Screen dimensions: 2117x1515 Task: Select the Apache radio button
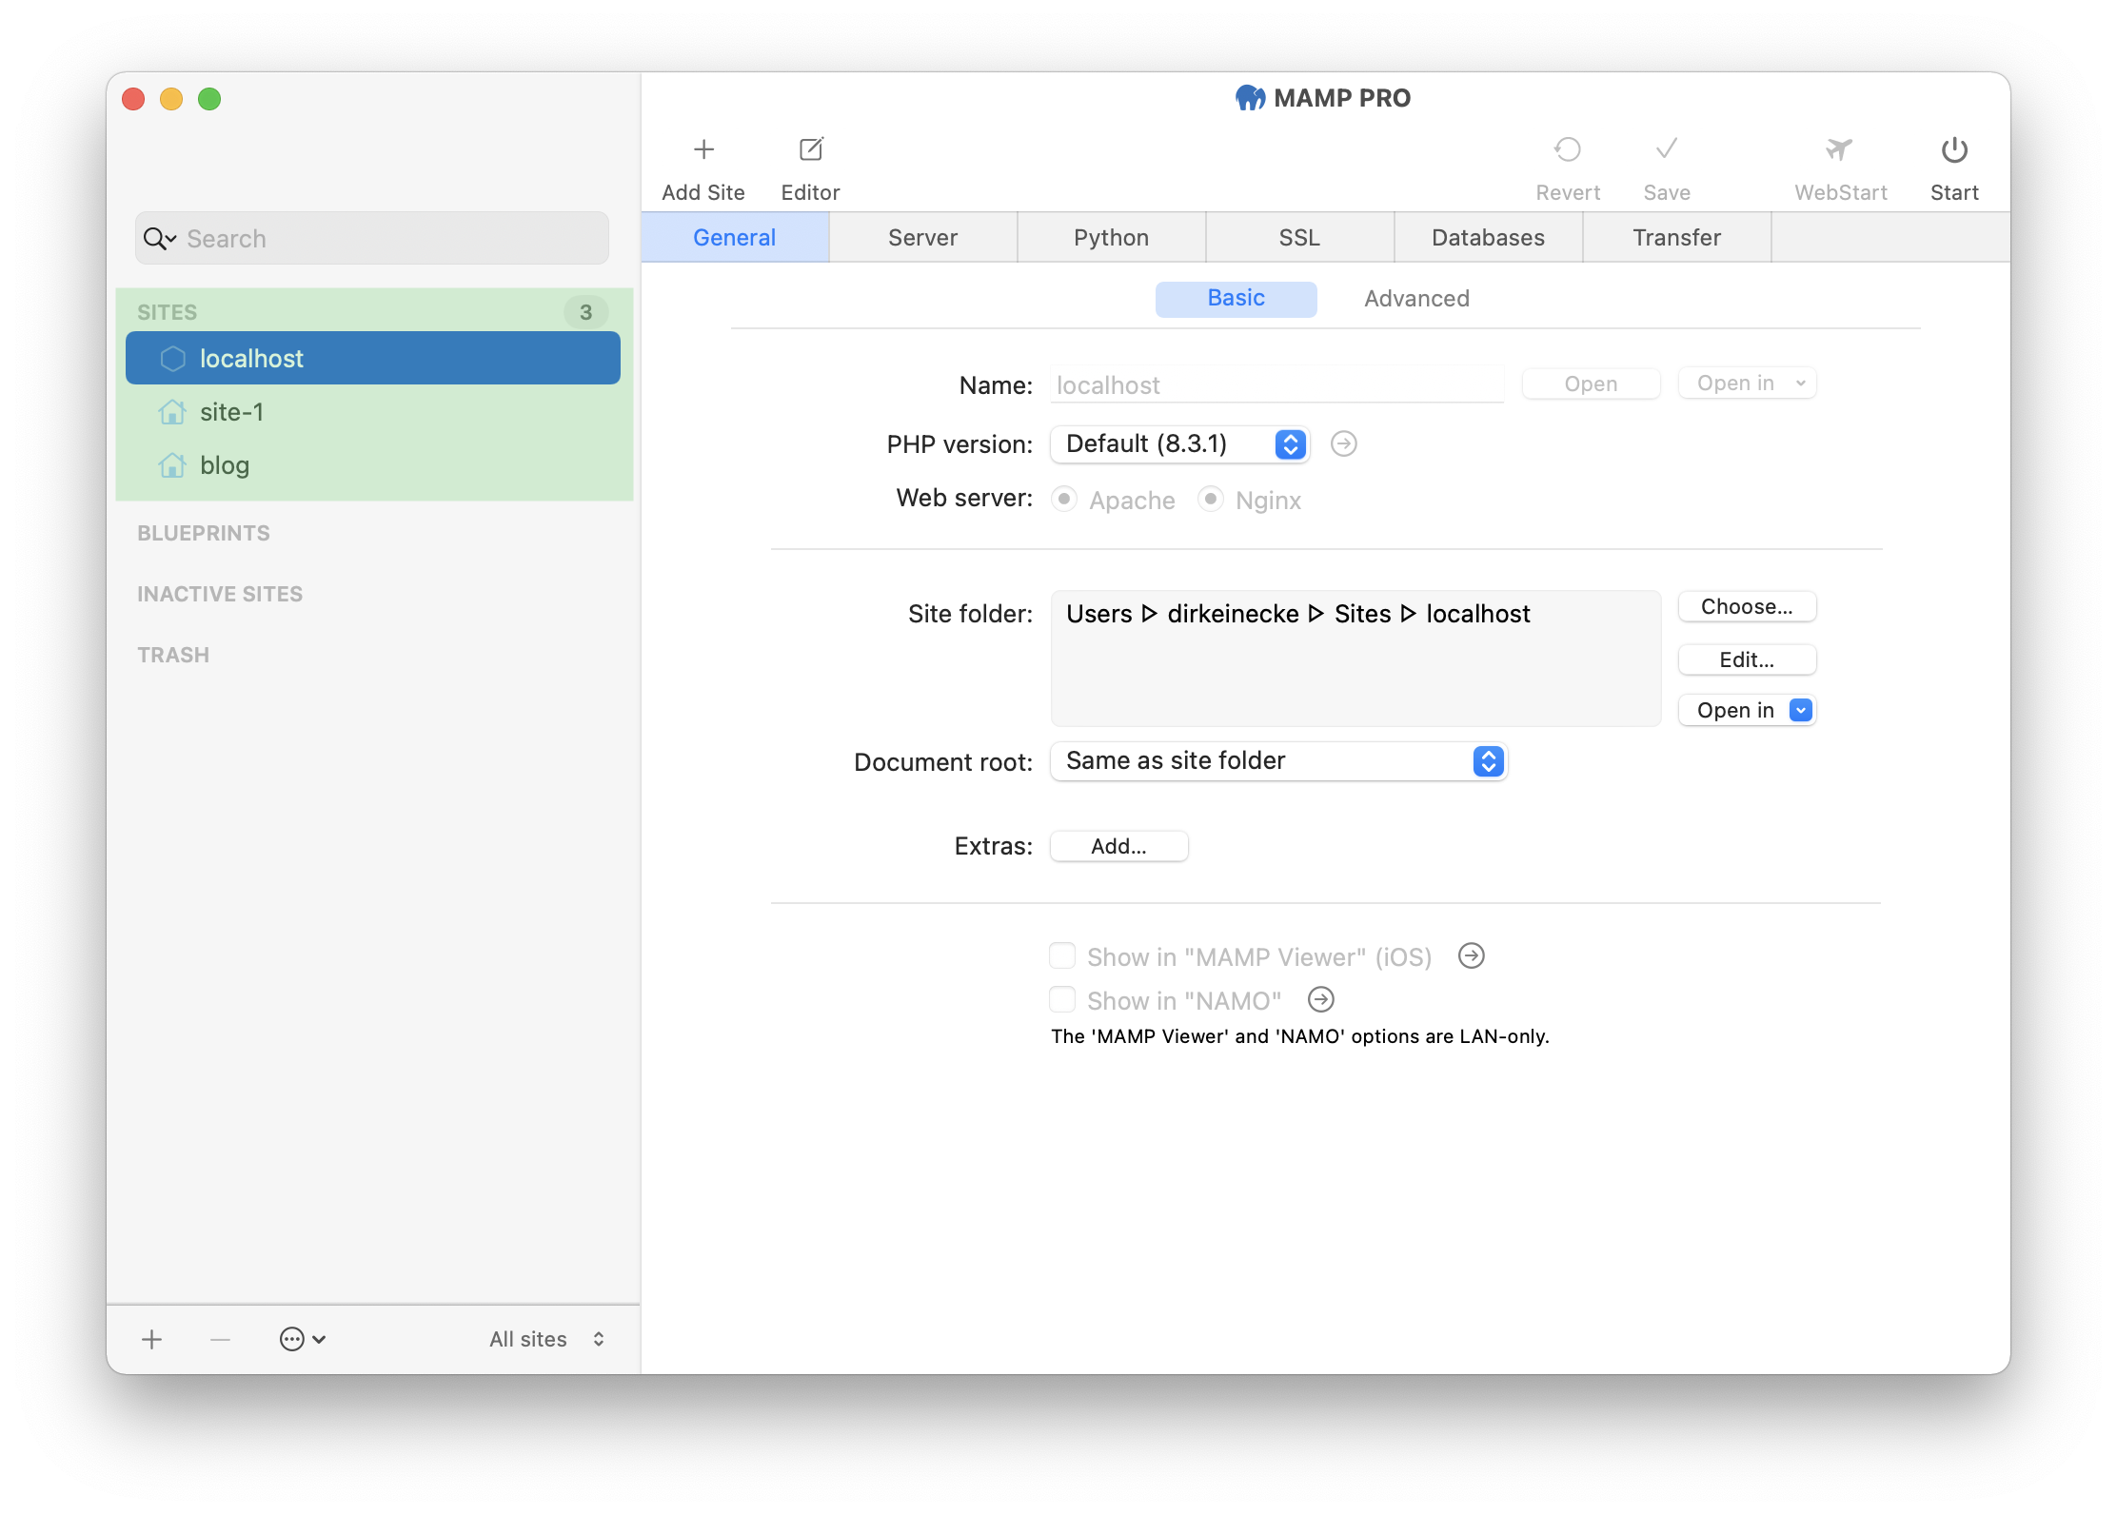pyautogui.click(x=1062, y=499)
